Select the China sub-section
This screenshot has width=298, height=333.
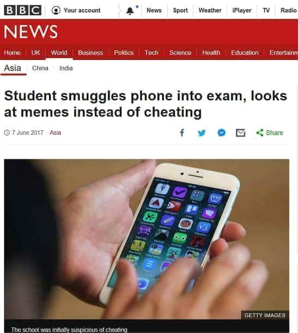click(x=40, y=68)
